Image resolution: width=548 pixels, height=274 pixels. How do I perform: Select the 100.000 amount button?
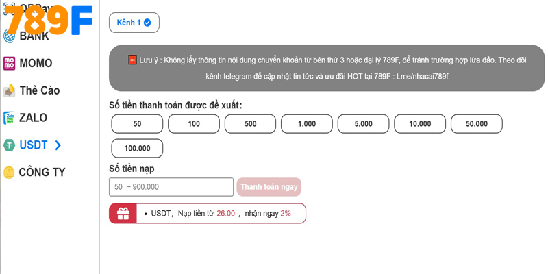[x=137, y=148]
